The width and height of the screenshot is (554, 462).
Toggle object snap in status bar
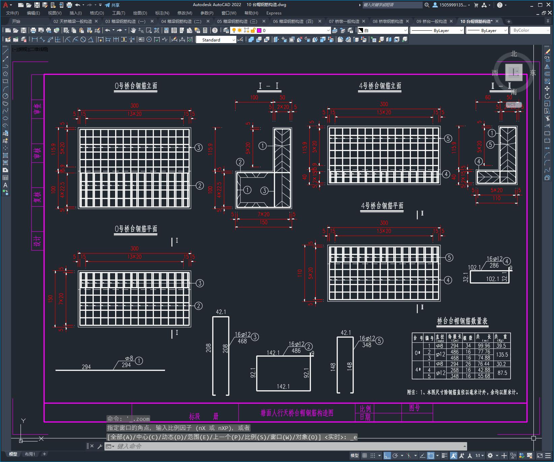pyautogui.click(x=431, y=456)
